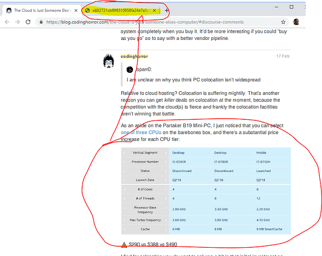Click the 'i7-6785R' processor cell
Viewport: 322px width, 256px height.
point(221,162)
